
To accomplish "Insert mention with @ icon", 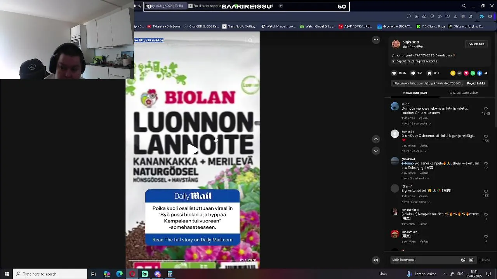I will 463,260.
